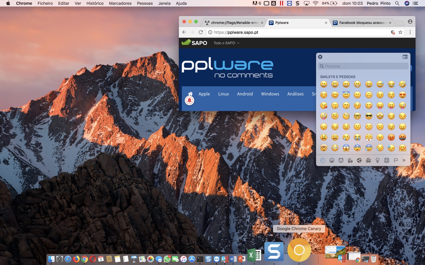Open the Flags emoji category

[395, 160]
